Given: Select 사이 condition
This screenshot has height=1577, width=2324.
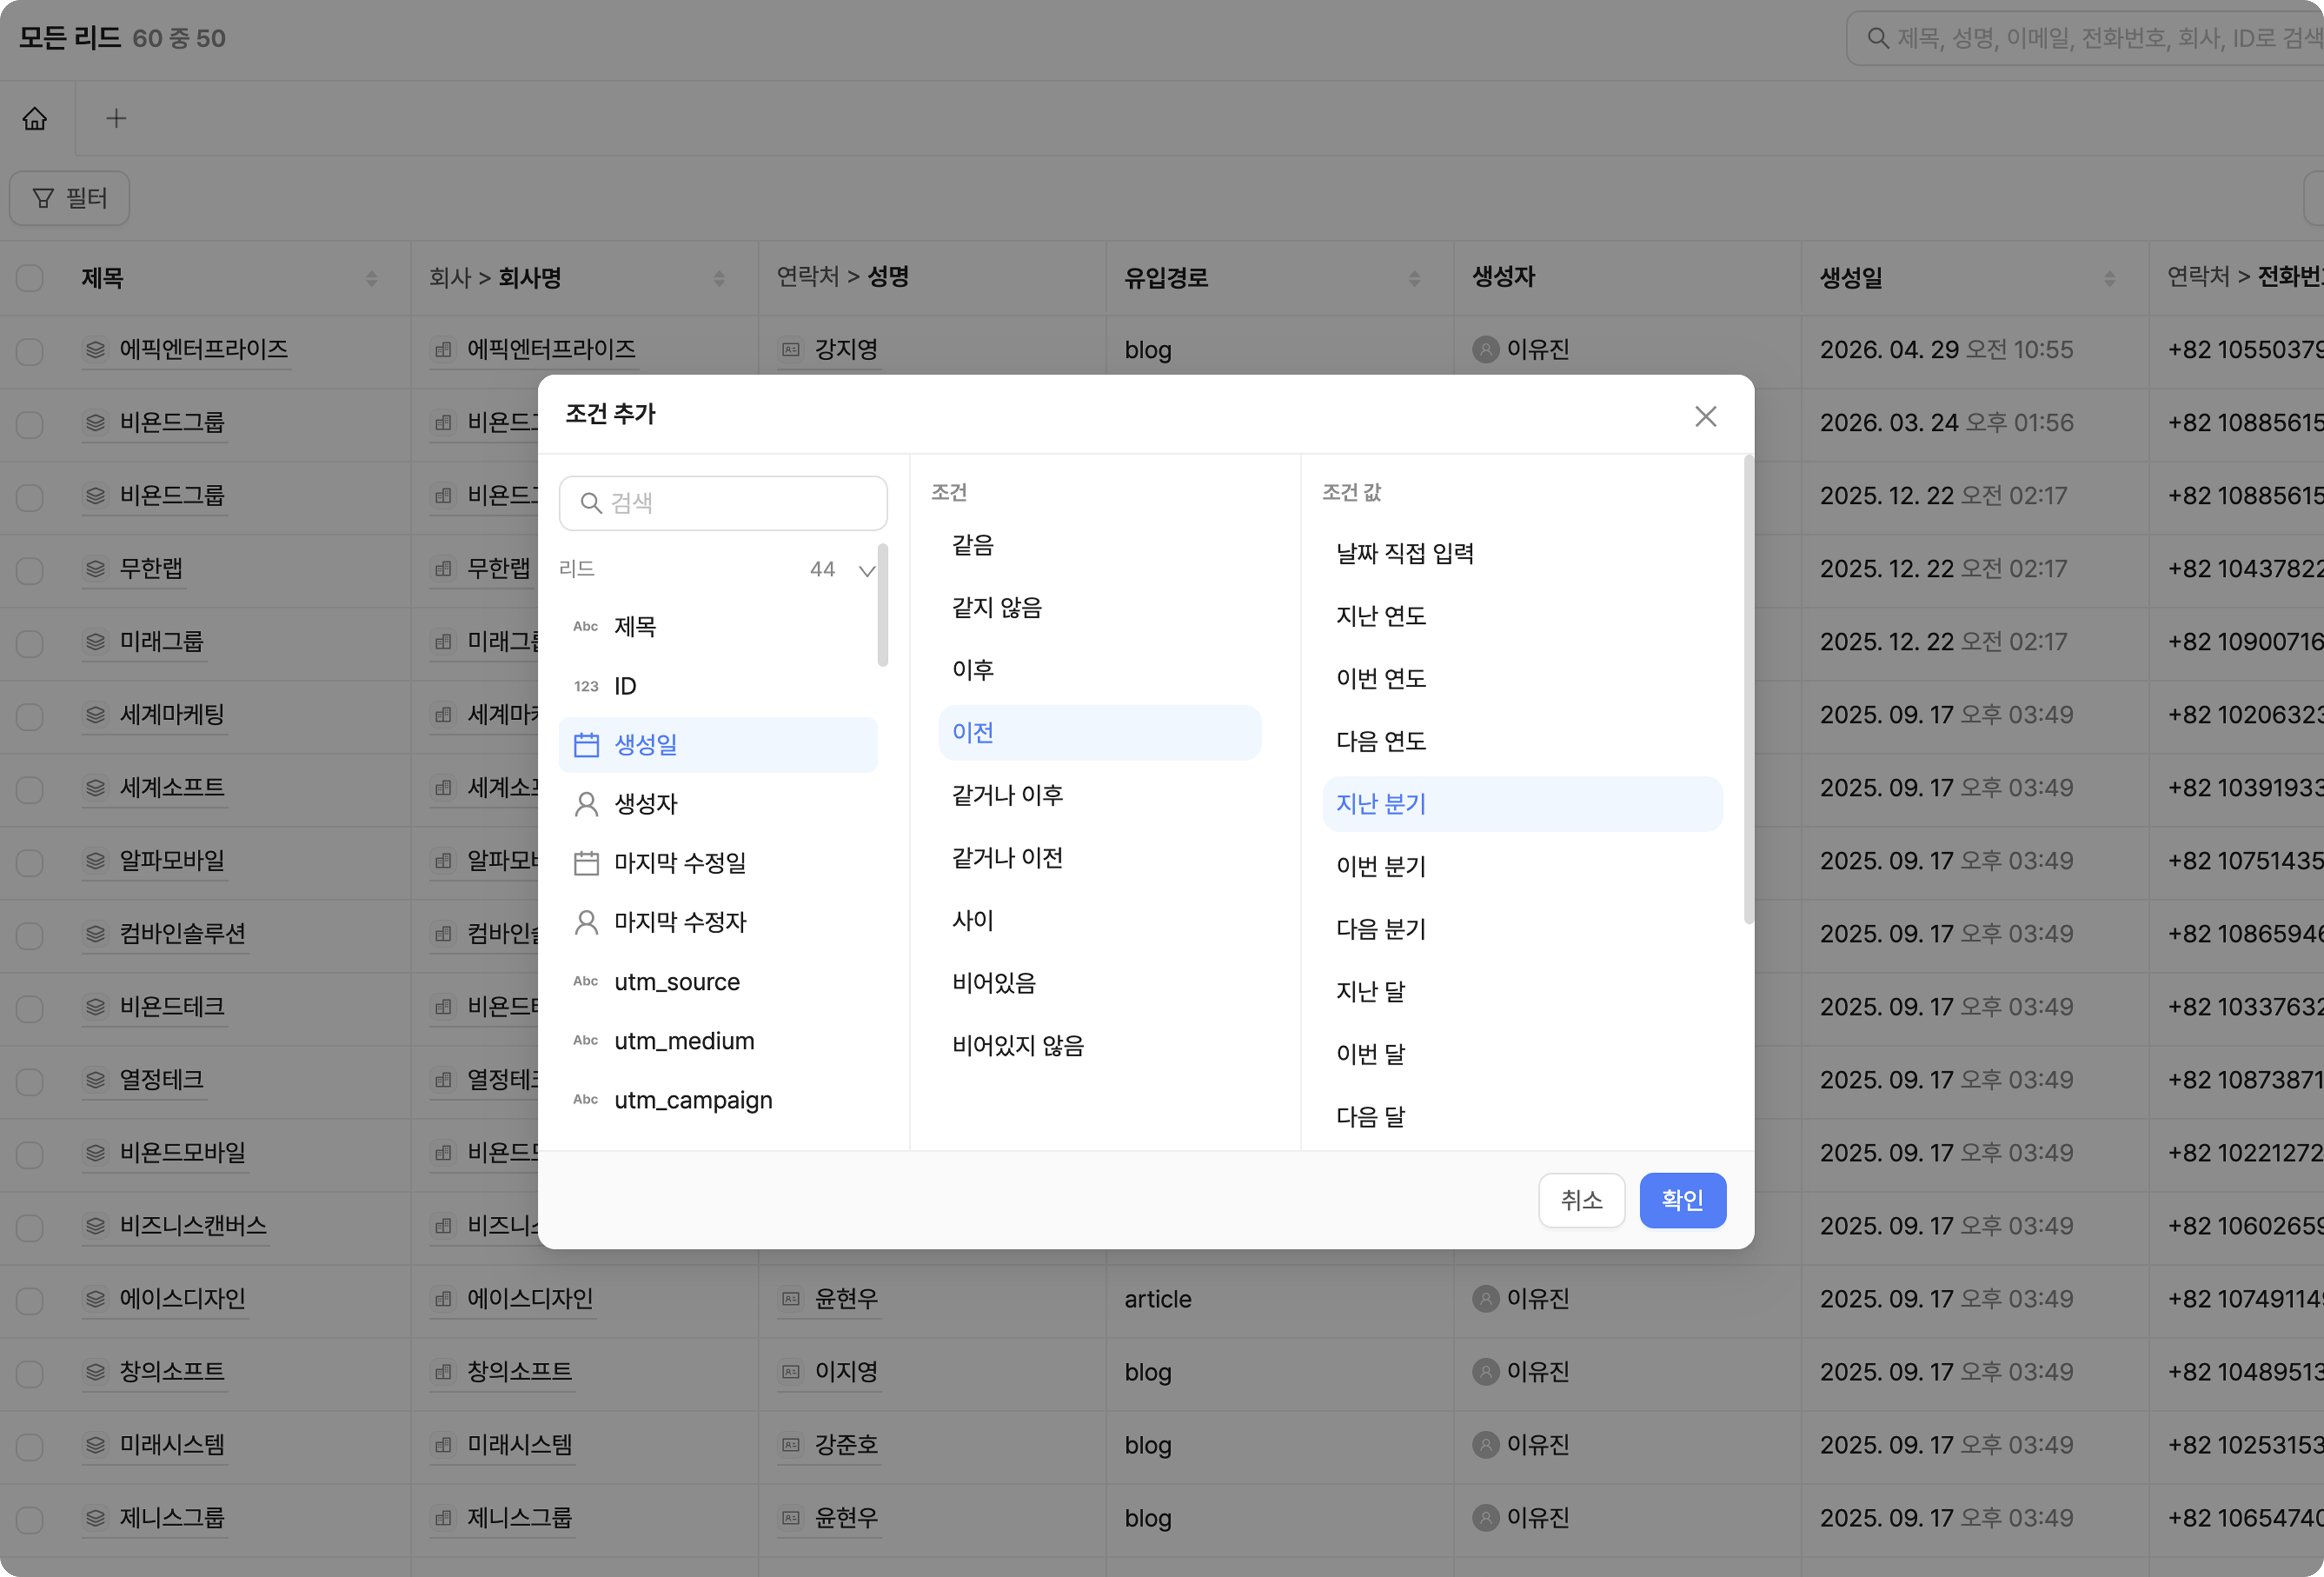Looking at the screenshot, I should pyautogui.click(x=1100, y=921).
